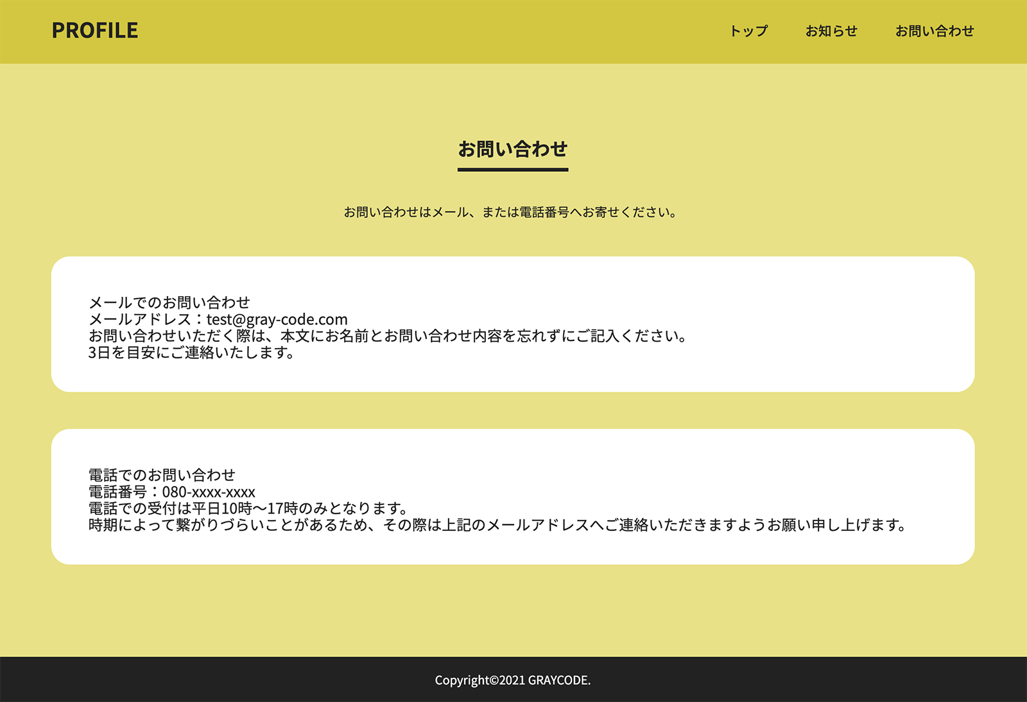Click the Copyright©2021 GRAYCODE footer text
This screenshot has width=1027, height=702.
pos(513,680)
